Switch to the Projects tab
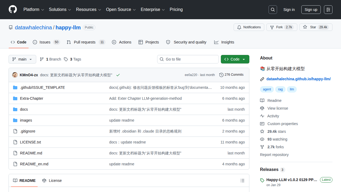Screen dimensions: 341x192 (149, 42)
